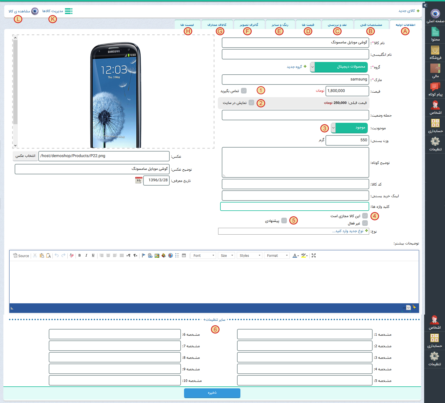Click the Insert Image icon in the editor
Viewport: 445px width, 403px height.
157,255
